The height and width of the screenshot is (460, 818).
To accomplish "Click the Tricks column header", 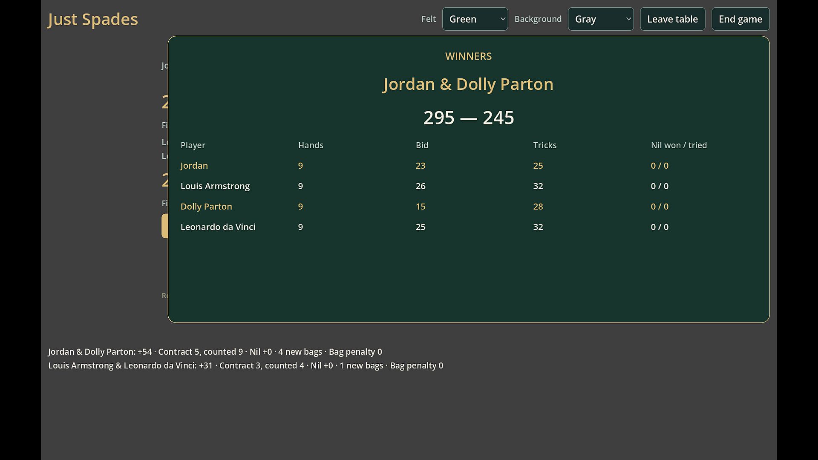I will tap(545, 145).
